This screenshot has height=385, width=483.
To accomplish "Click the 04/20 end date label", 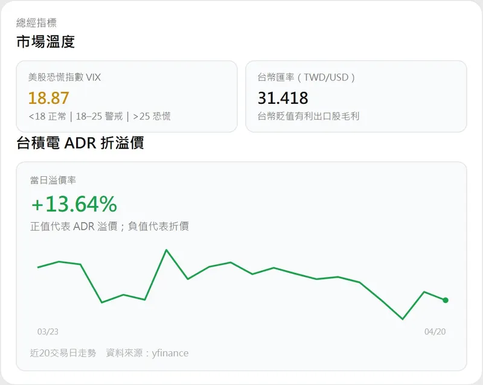I will click(x=435, y=332).
